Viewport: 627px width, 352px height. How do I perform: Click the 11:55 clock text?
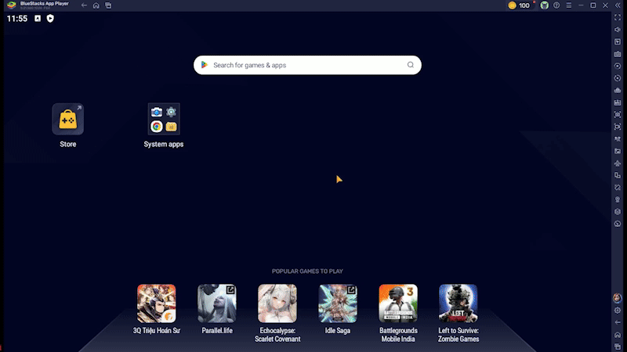17,18
